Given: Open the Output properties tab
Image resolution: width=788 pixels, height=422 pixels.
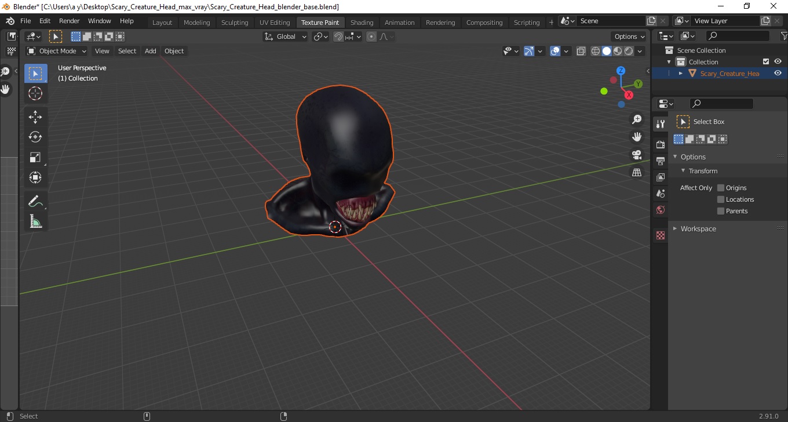Looking at the screenshot, I should point(660,161).
